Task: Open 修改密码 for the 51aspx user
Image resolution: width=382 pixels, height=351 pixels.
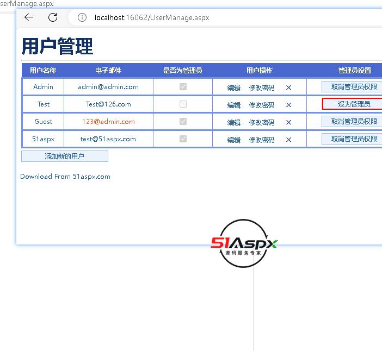Action: (262, 140)
